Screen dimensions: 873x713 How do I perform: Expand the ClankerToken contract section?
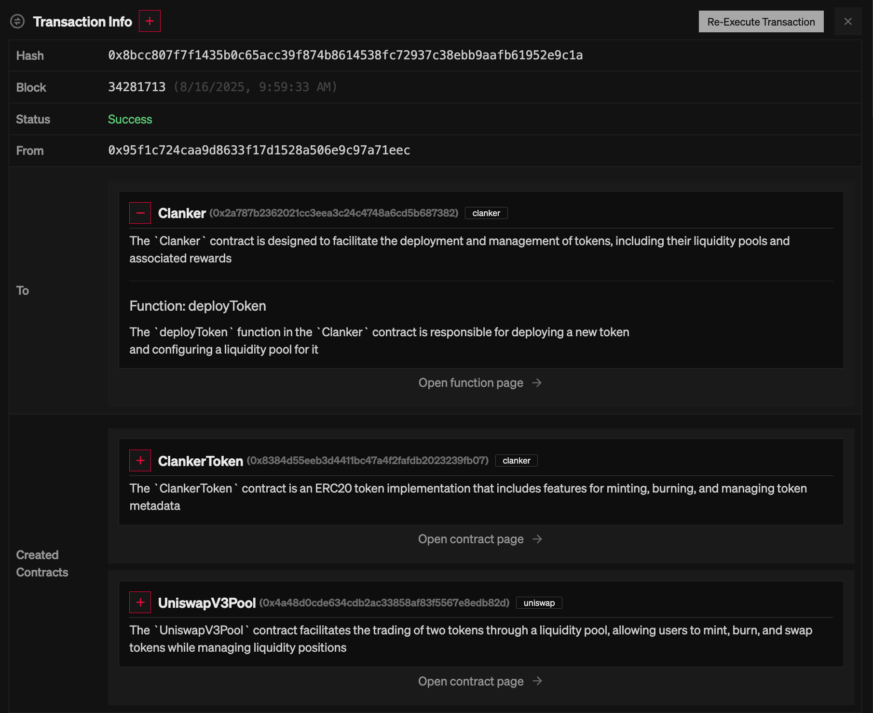click(140, 461)
